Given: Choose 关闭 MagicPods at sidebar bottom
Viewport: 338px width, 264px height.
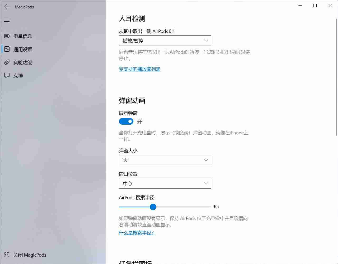Looking at the screenshot, I should click(53, 255).
